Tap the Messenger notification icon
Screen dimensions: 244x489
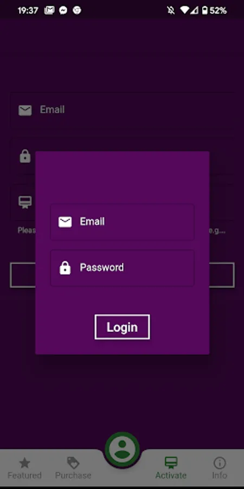tap(63, 11)
